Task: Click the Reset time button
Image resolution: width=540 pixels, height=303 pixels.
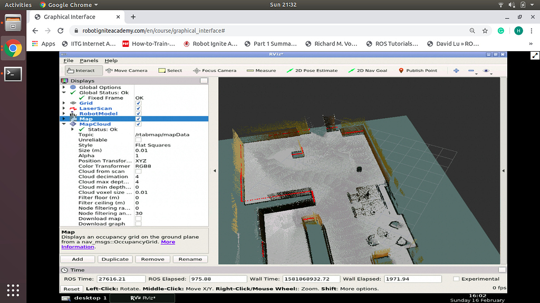Action: [x=72, y=289]
